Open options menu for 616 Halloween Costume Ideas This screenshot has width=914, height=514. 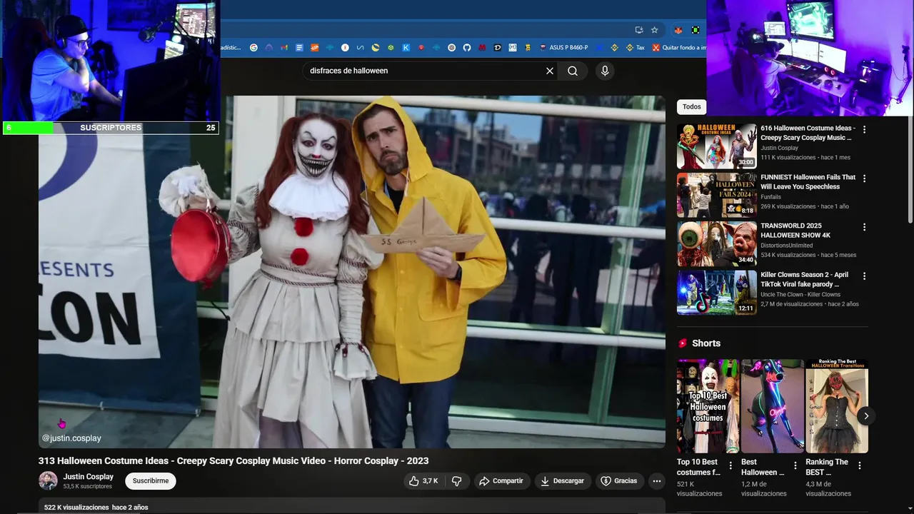tap(864, 130)
